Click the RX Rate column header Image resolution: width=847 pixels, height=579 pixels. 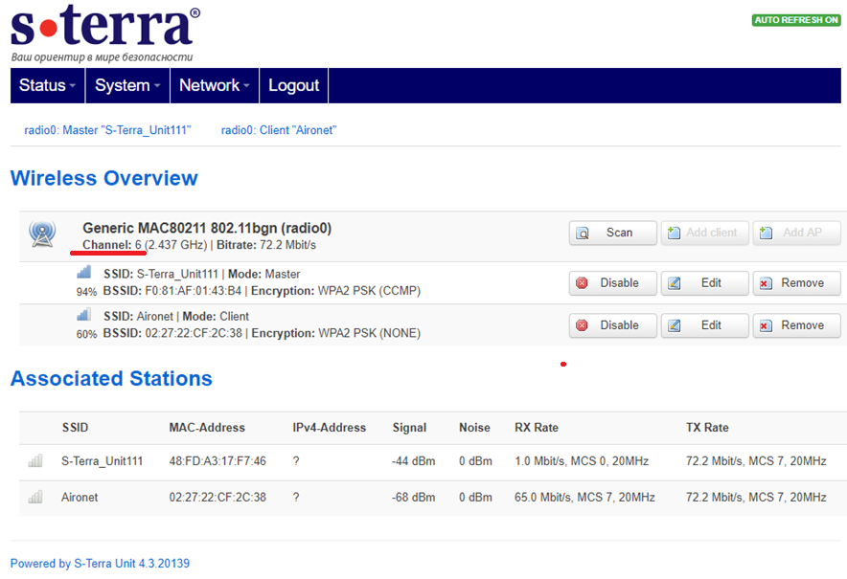pyautogui.click(x=537, y=428)
